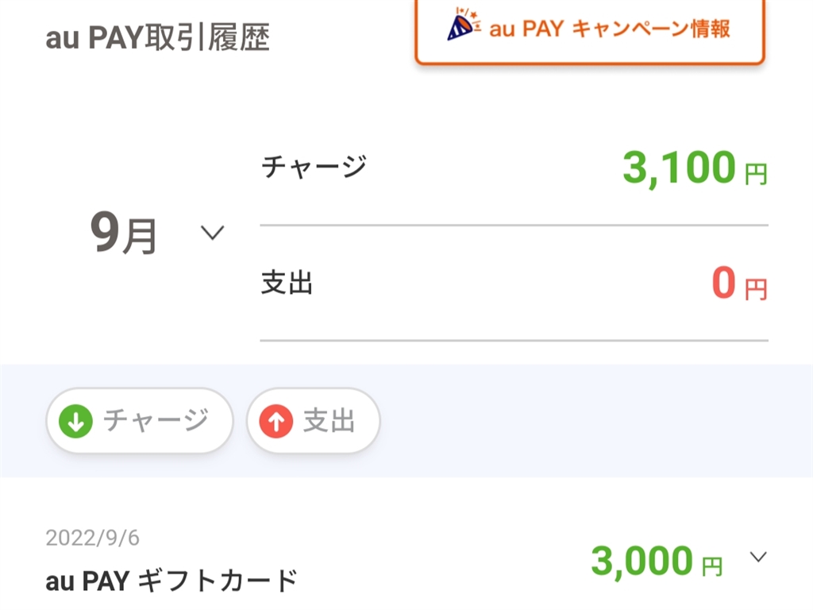
Task: Open the month chevron beside 9月
Action: [212, 234]
